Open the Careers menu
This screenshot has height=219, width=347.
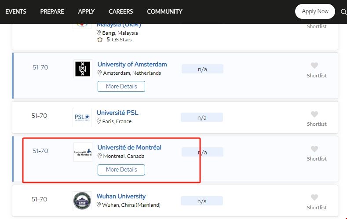pos(121,11)
